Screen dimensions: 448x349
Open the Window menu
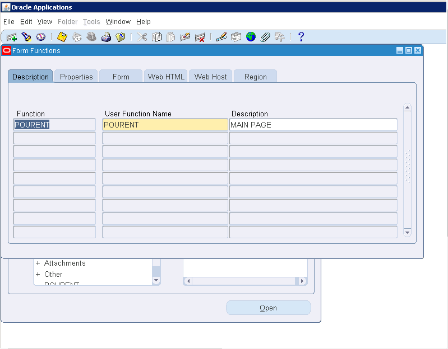click(118, 22)
